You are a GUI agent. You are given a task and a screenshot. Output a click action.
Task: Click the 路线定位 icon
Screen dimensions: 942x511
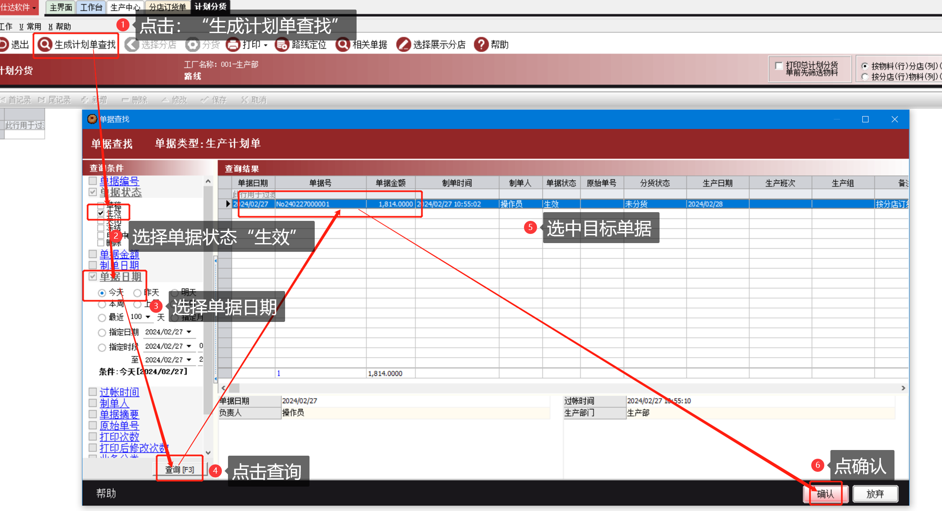tap(282, 44)
